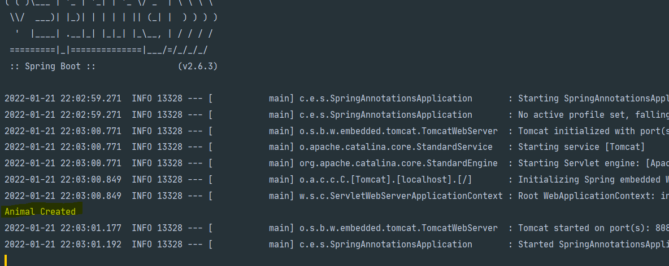
Task: Click the yellow caret below the last log line
Action: [x=6, y=260]
